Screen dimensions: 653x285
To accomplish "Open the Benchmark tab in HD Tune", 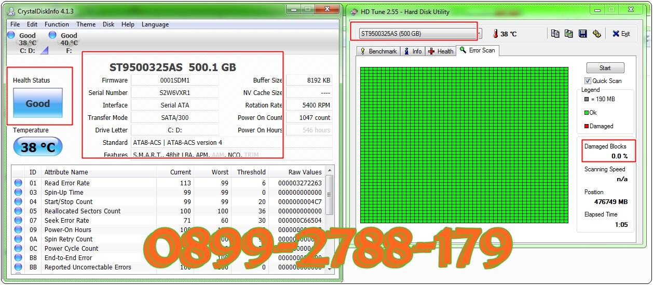I will tap(378, 51).
